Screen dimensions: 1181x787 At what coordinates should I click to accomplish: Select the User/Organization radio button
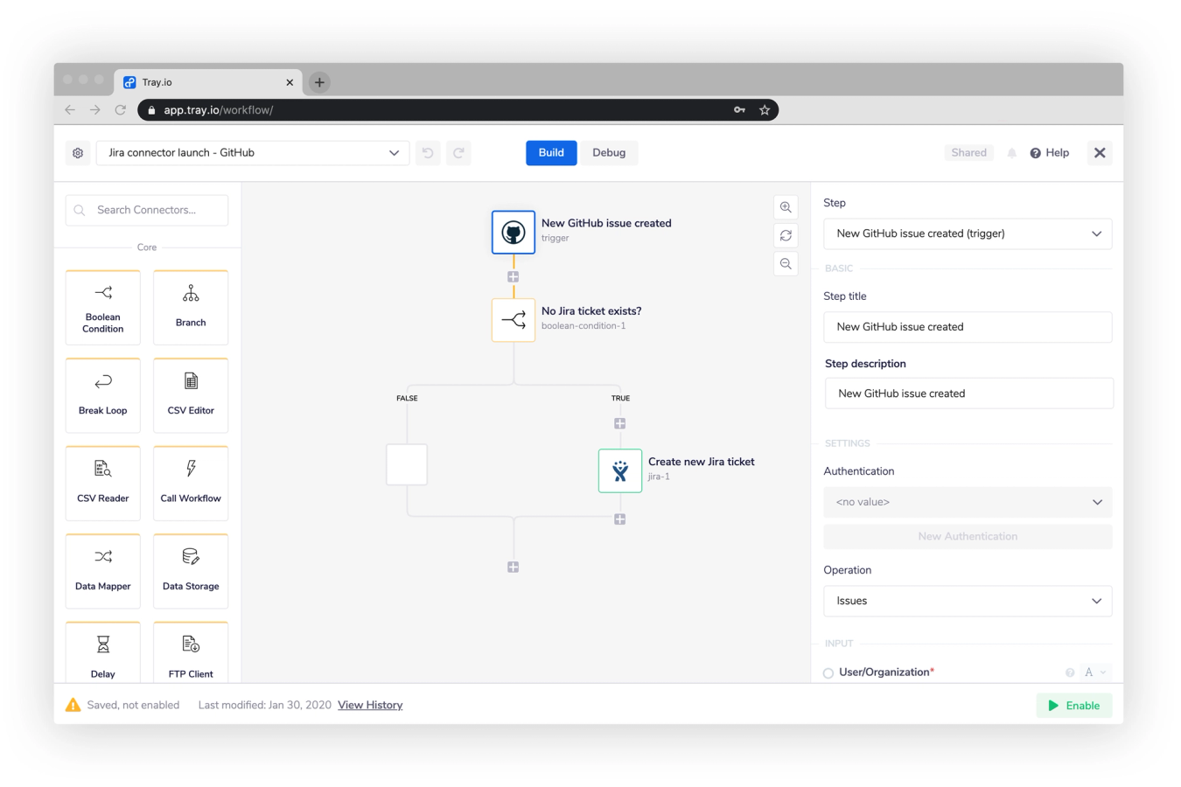828,673
